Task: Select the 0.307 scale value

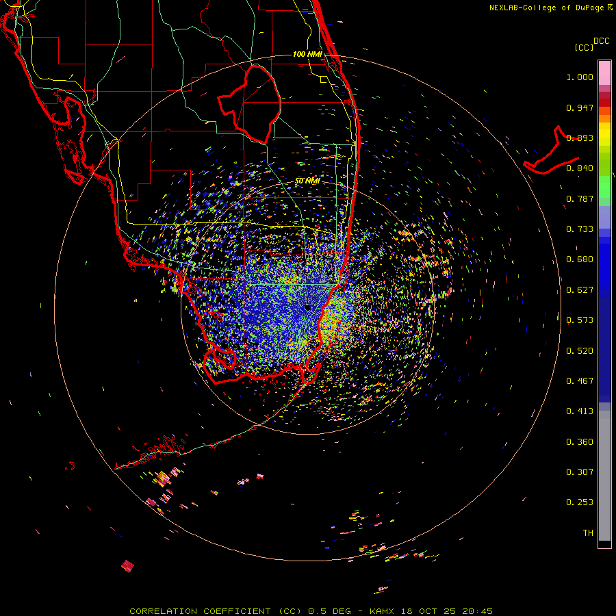Action: 580,472
